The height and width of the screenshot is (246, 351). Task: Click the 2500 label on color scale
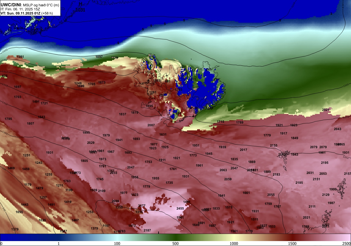click(x=346, y=244)
